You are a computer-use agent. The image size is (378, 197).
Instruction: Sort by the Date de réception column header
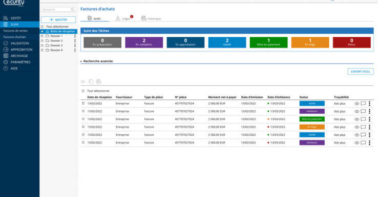(99, 97)
